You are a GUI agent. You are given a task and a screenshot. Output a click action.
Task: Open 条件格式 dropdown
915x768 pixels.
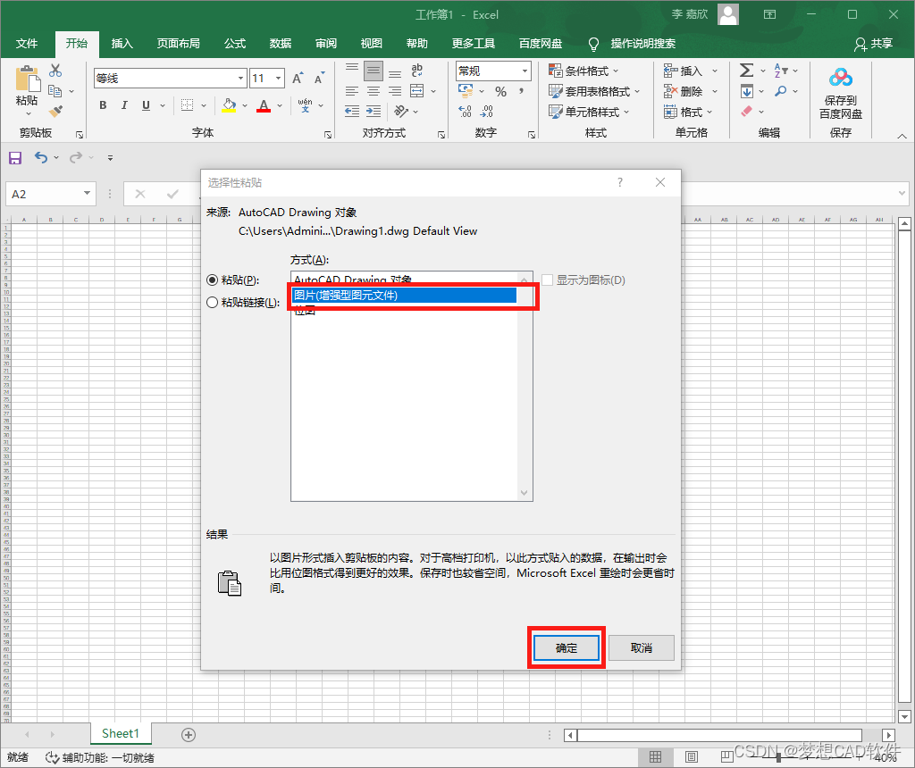point(583,71)
